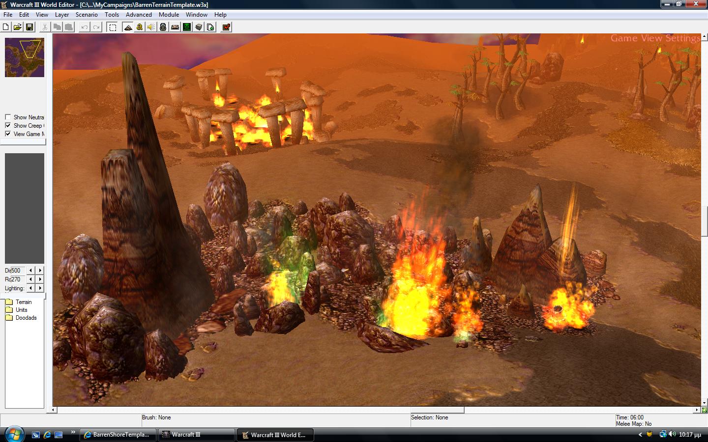Click the Distance field showing 500
Image resolution: width=708 pixels, height=442 pixels.
click(x=18, y=270)
